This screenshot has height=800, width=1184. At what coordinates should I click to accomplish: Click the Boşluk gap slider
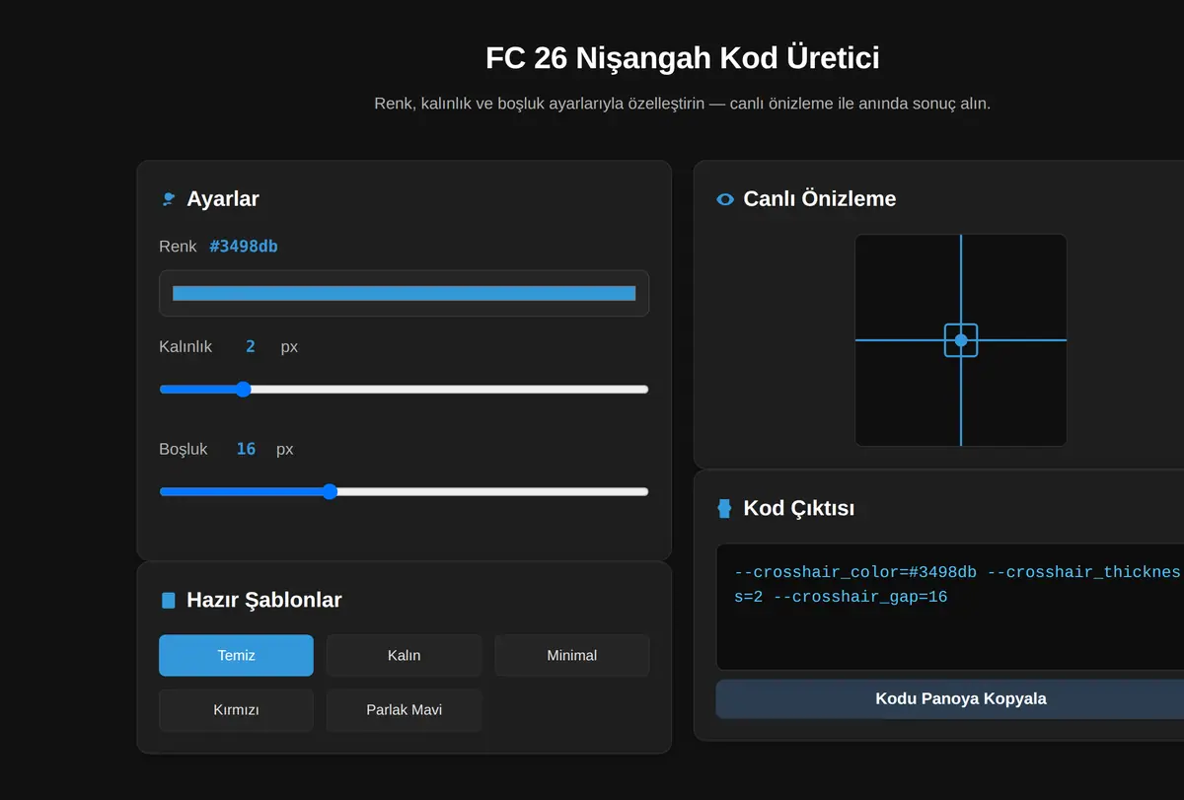click(x=404, y=491)
